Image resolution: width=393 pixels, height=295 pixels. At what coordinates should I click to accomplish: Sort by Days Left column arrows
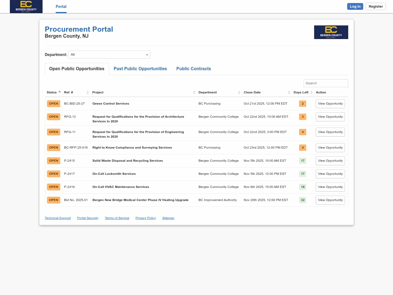tap(311, 93)
